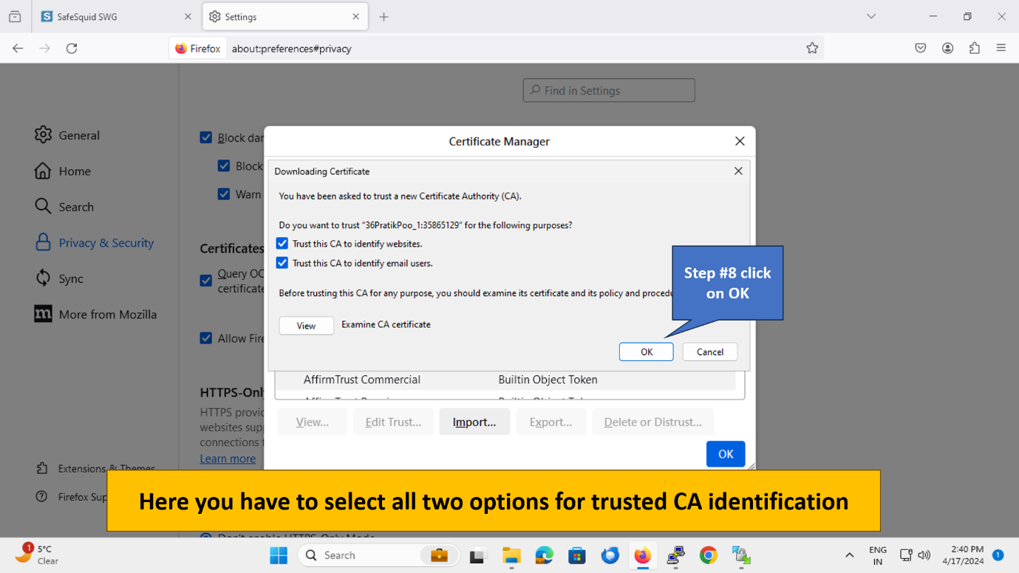Toggle the Block dangerous content checkbox
1019x573 pixels.
tap(206, 137)
